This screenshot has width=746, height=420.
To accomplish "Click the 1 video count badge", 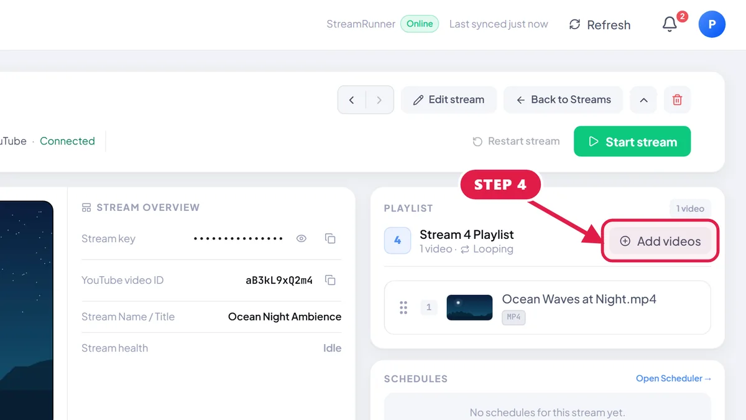I will (x=691, y=208).
